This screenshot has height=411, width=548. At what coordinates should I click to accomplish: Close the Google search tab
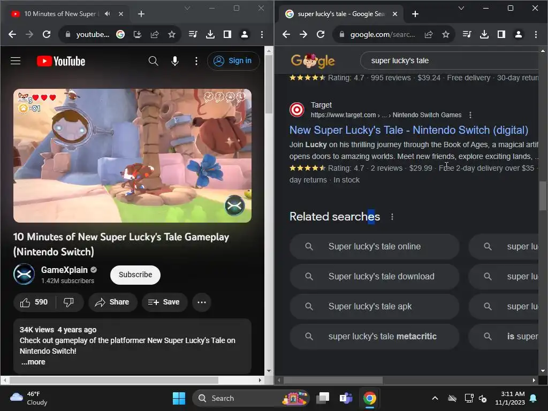(395, 14)
